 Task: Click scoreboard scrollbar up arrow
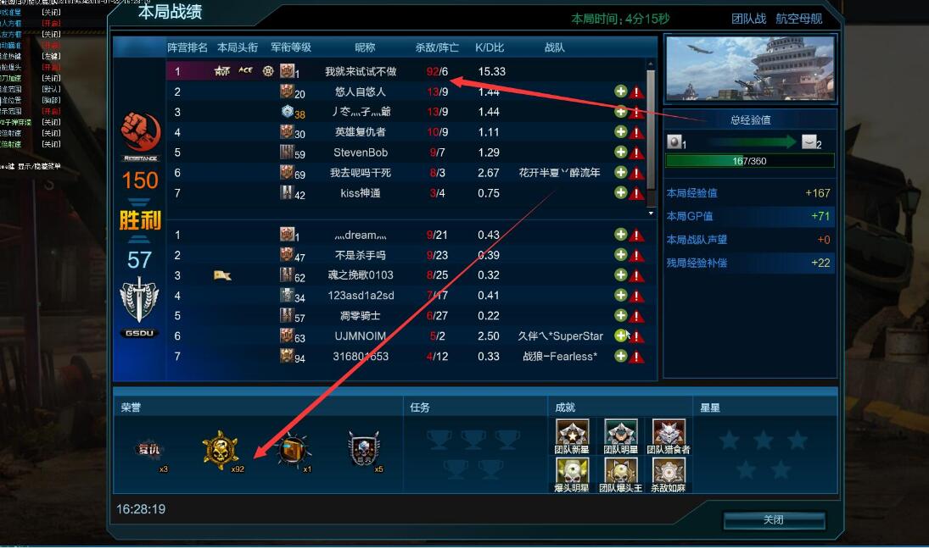click(651, 64)
